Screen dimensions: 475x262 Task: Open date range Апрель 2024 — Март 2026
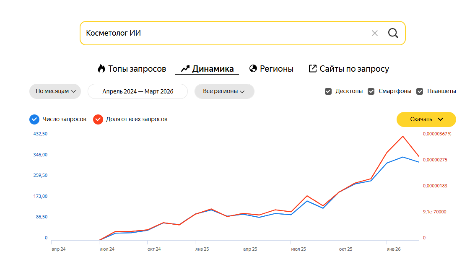coord(138,91)
